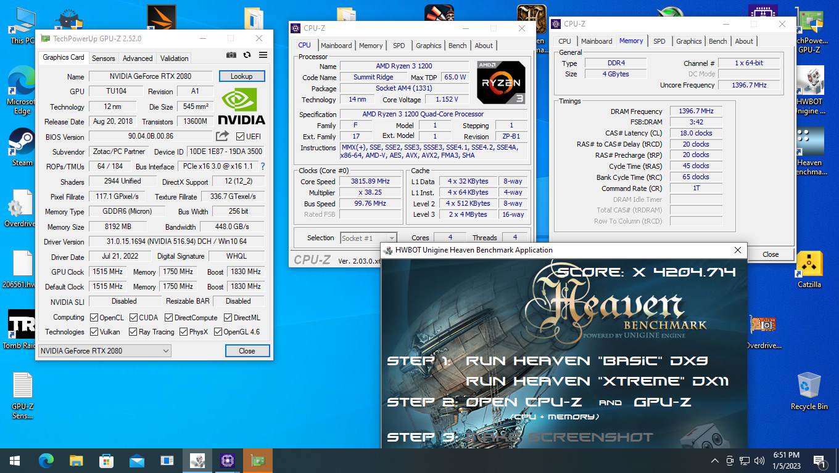Toggle the DirectCompute checkbox

coord(169,318)
